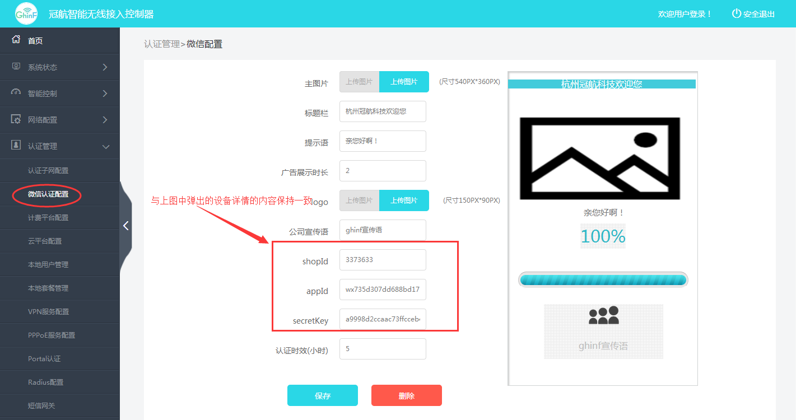Click the 欢迎用户登录！ text in the header
The width and height of the screenshot is (796, 420).
coord(685,14)
